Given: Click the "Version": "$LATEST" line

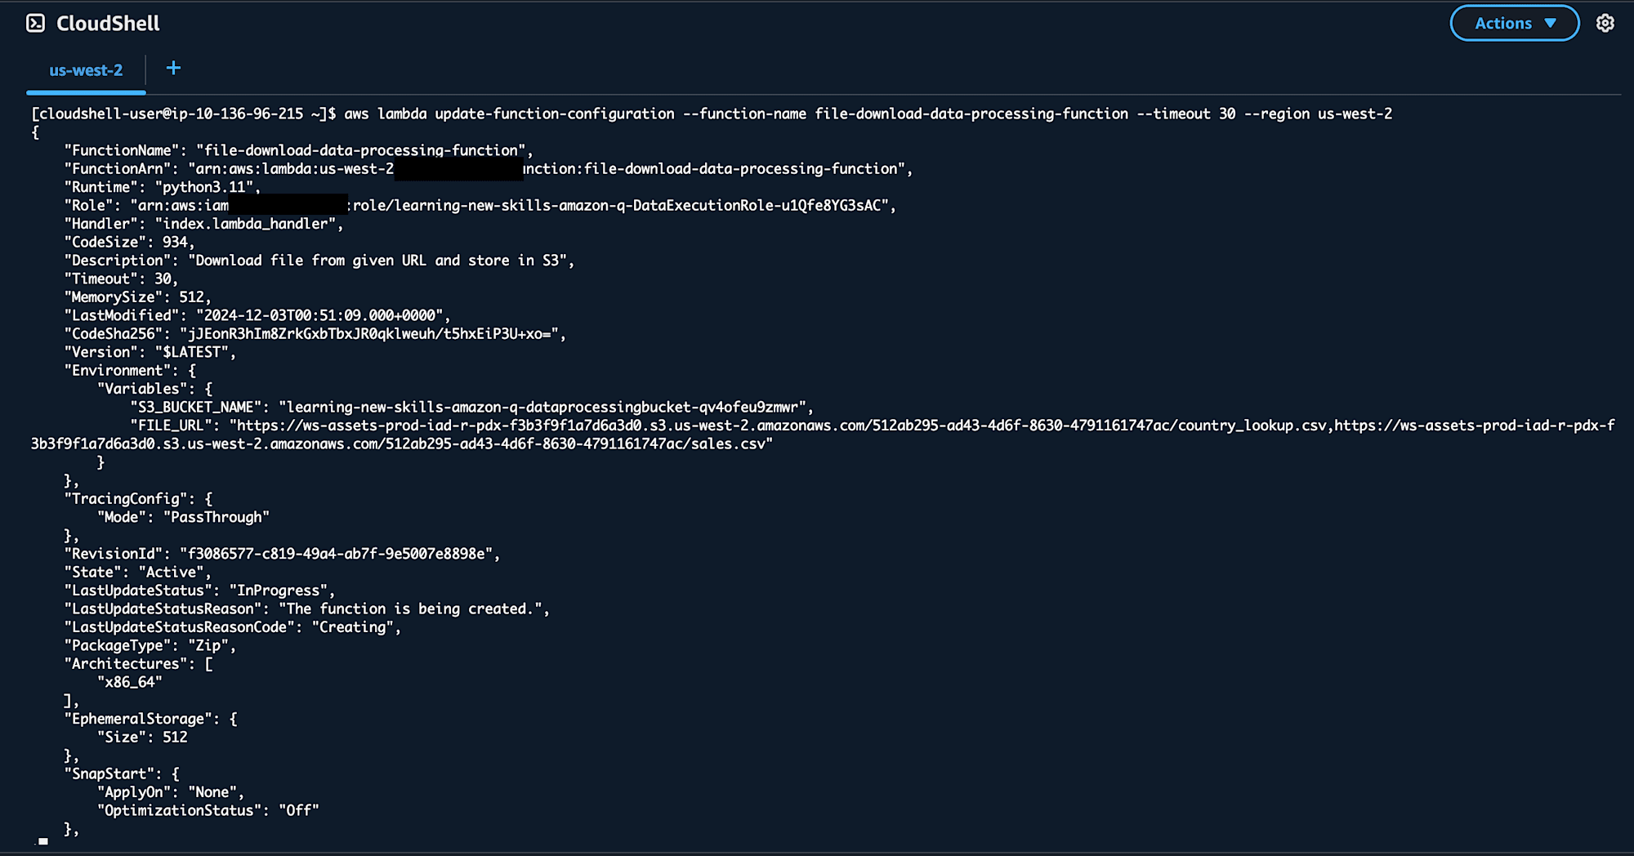Looking at the screenshot, I should click(x=150, y=352).
